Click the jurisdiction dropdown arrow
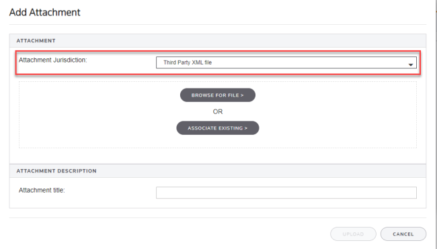437x249 pixels. coord(411,64)
